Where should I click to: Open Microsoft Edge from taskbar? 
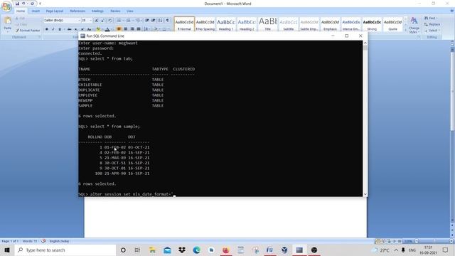pos(196,250)
